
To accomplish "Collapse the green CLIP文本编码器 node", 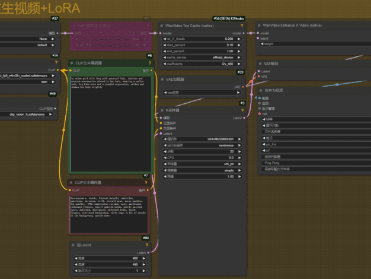I will [x=72, y=63].
